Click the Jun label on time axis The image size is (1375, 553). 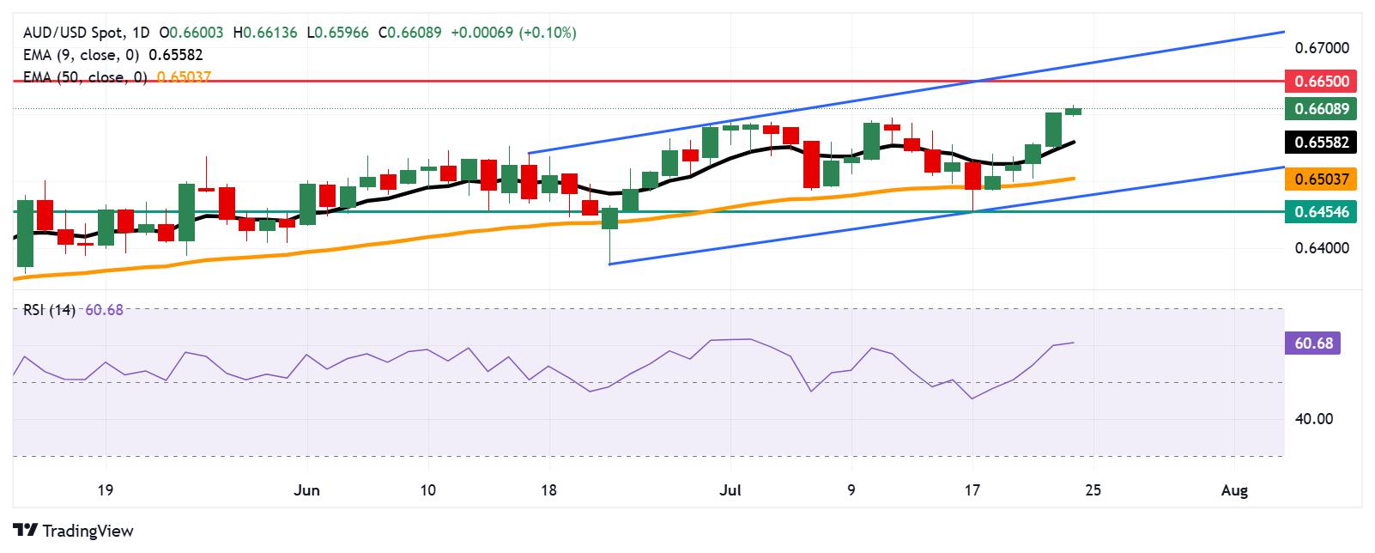click(x=306, y=491)
